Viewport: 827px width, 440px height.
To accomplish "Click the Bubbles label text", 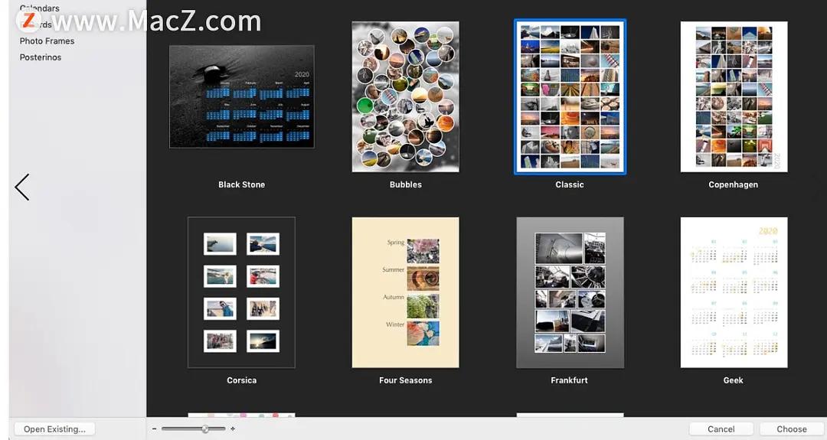I will coord(406,184).
